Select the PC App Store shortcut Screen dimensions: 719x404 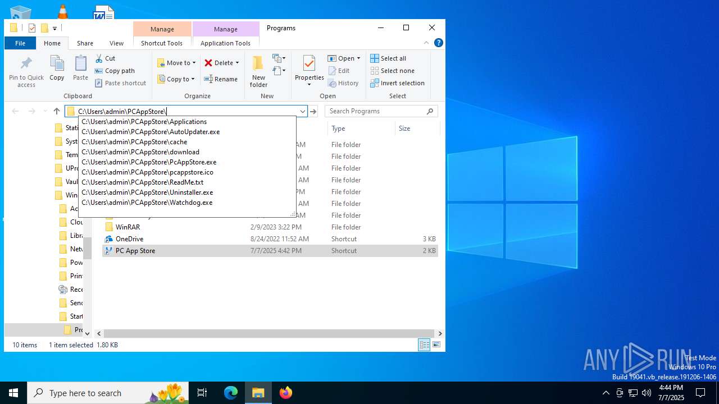tap(270, 251)
